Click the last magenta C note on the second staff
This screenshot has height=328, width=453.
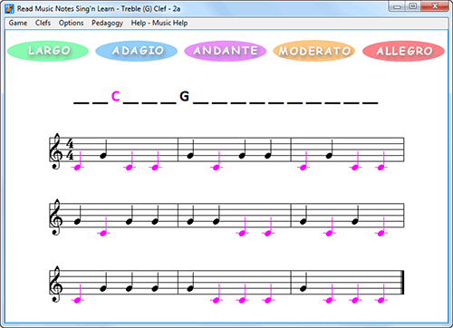tap(381, 233)
